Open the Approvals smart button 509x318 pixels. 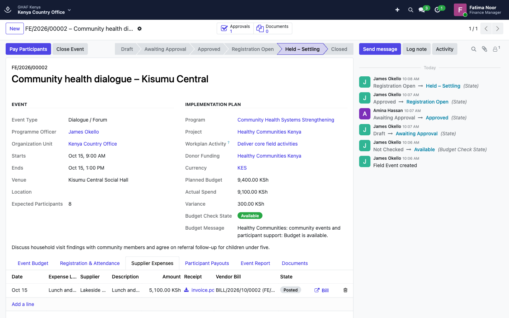tap(235, 29)
